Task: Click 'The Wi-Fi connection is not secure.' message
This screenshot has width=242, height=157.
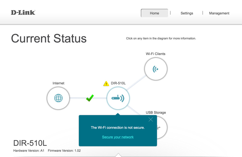Action: click(118, 128)
